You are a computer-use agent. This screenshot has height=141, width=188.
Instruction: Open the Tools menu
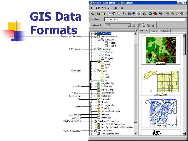pos(115,8)
